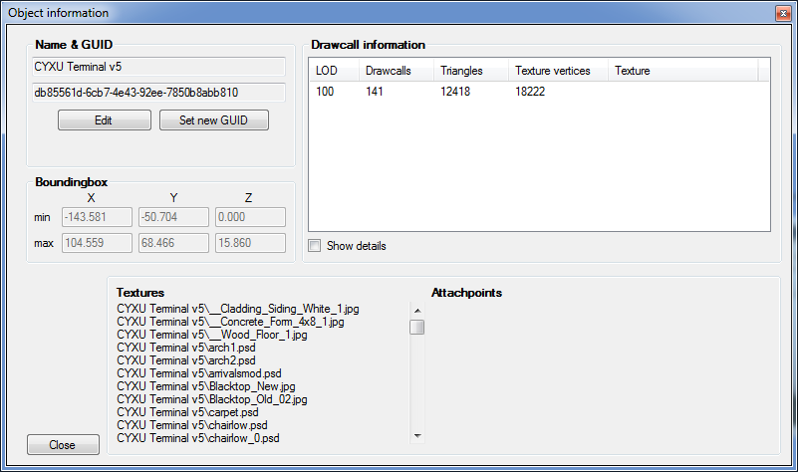Sort by the Drawcalls column header

(397, 71)
